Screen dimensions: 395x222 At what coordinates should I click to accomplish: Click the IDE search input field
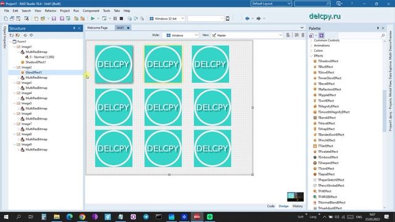[310, 4]
